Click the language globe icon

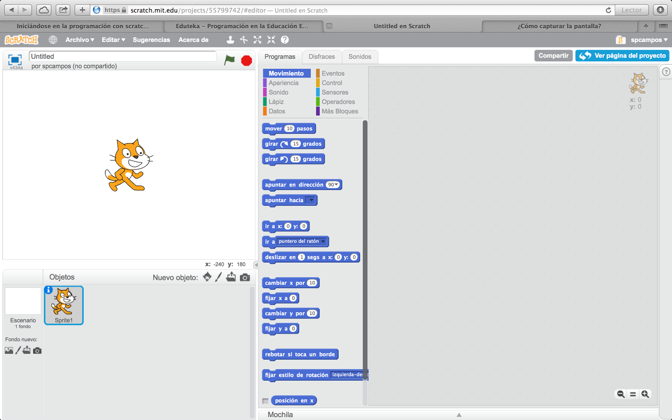tap(52, 39)
